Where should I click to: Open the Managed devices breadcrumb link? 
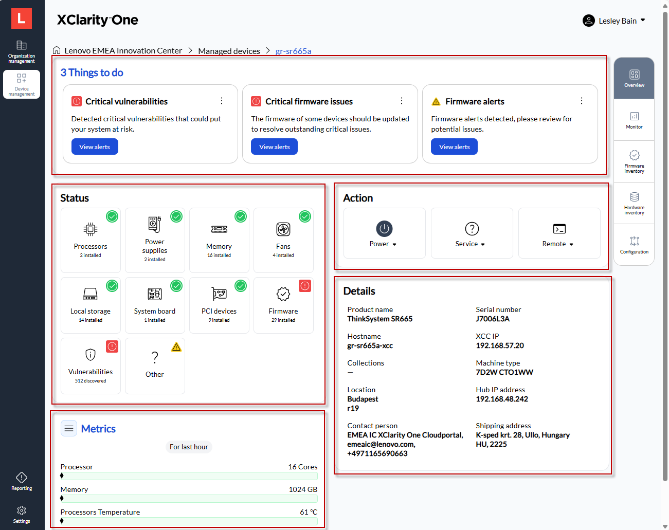click(229, 51)
